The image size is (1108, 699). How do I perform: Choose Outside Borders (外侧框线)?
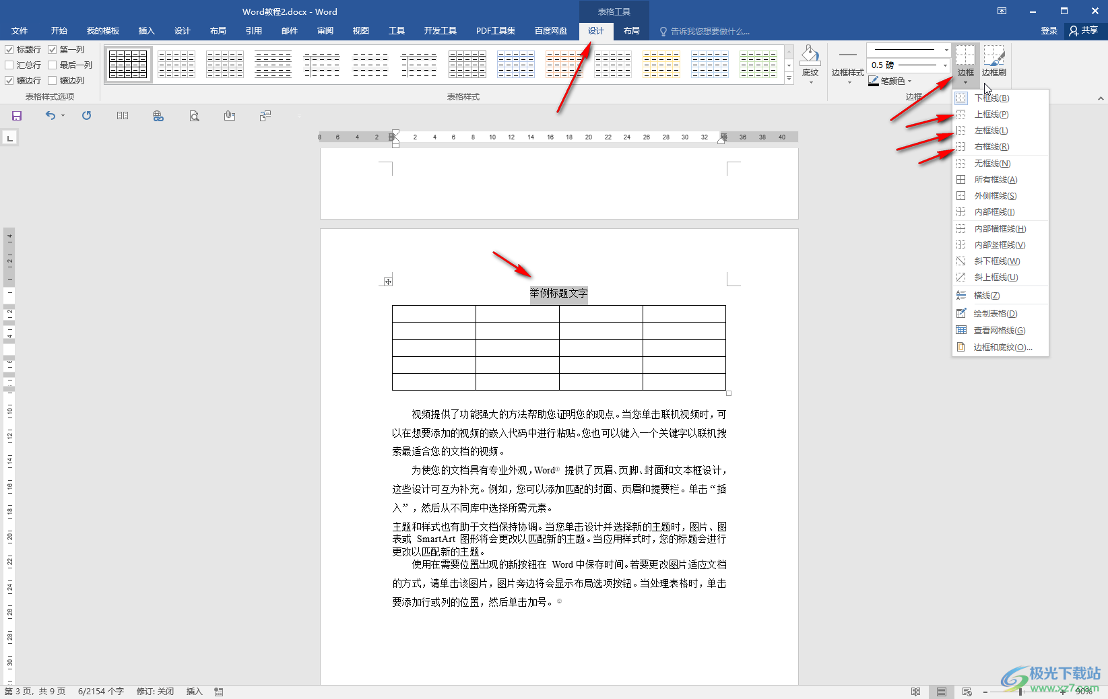(1000, 196)
